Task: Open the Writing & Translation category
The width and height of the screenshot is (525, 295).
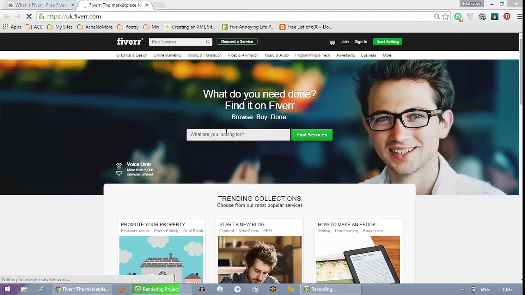Action: coord(204,55)
